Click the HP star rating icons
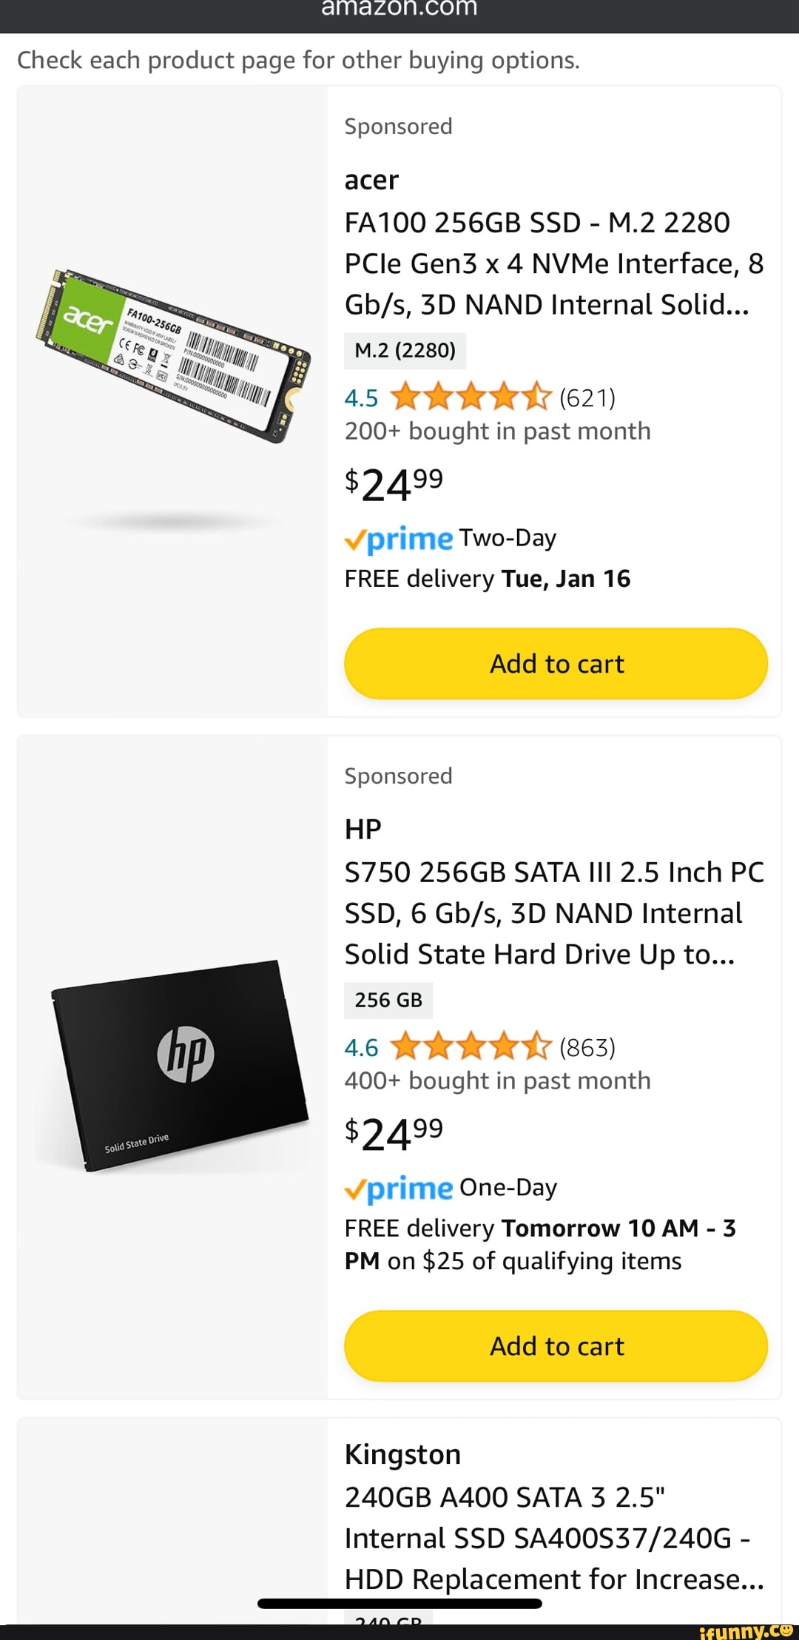799x1640 pixels. (471, 1048)
